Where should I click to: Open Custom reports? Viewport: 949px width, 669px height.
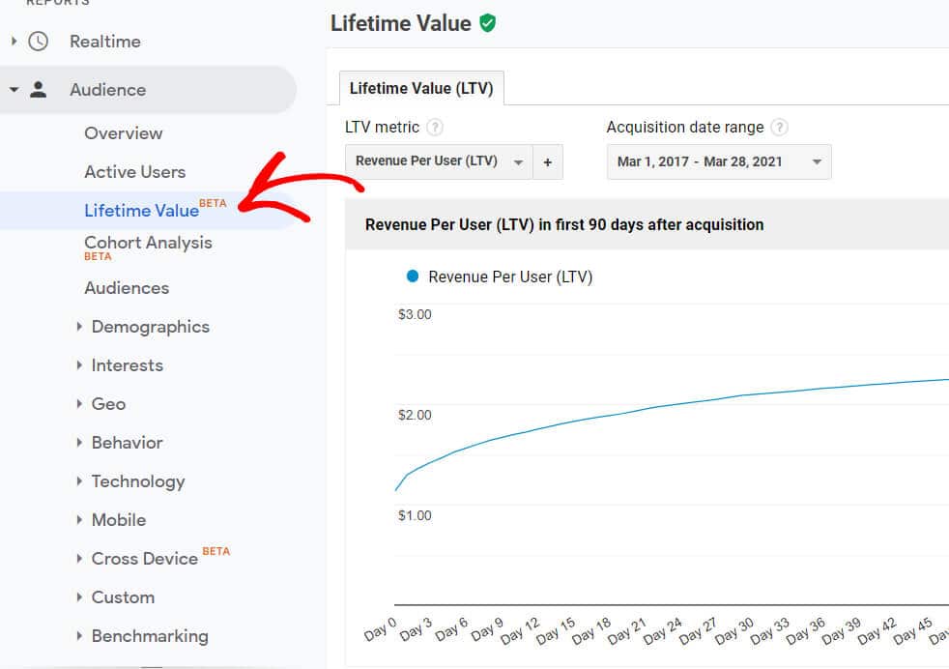[123, 596]
